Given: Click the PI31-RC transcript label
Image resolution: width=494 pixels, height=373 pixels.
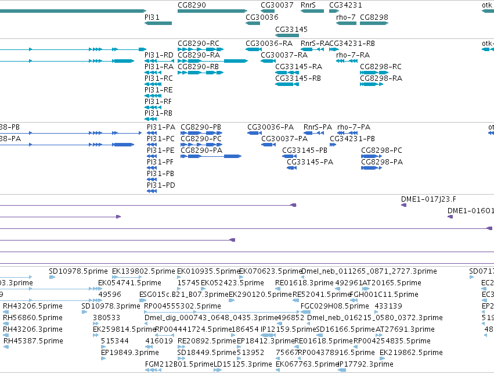Looking at the screenshot, I should (158, 78).
